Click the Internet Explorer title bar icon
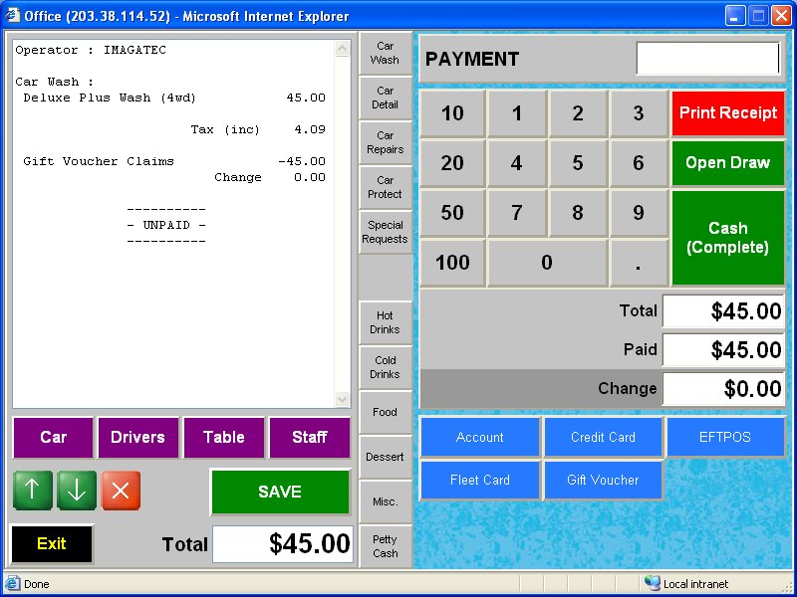This screenshot has width=797, height=597. (x=12, y=16)
